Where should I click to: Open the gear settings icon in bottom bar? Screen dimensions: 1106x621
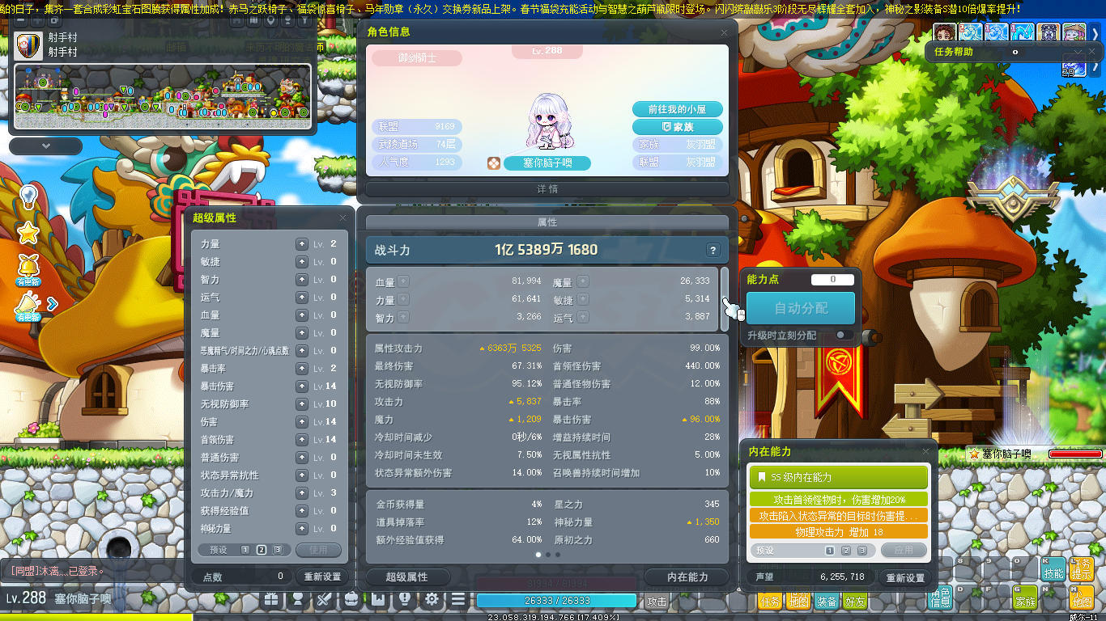click(432, 600)
